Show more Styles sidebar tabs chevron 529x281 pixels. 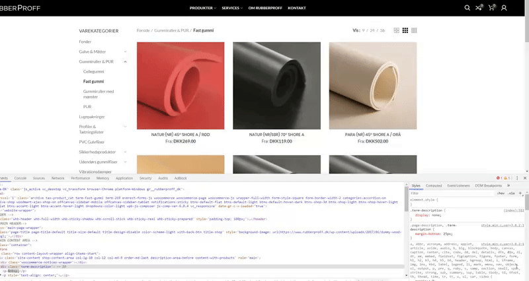[509, 185]
